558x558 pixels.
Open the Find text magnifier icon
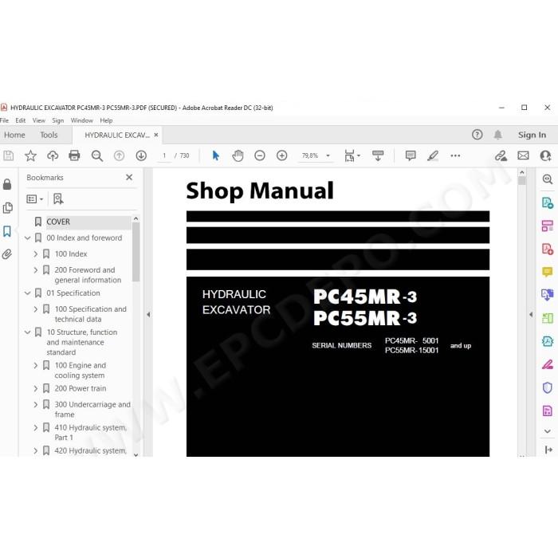(96, 156)
